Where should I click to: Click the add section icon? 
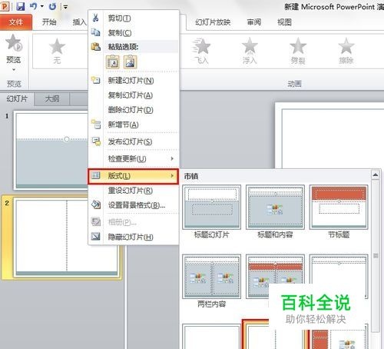pyautogui.click(x=96, y=124)
